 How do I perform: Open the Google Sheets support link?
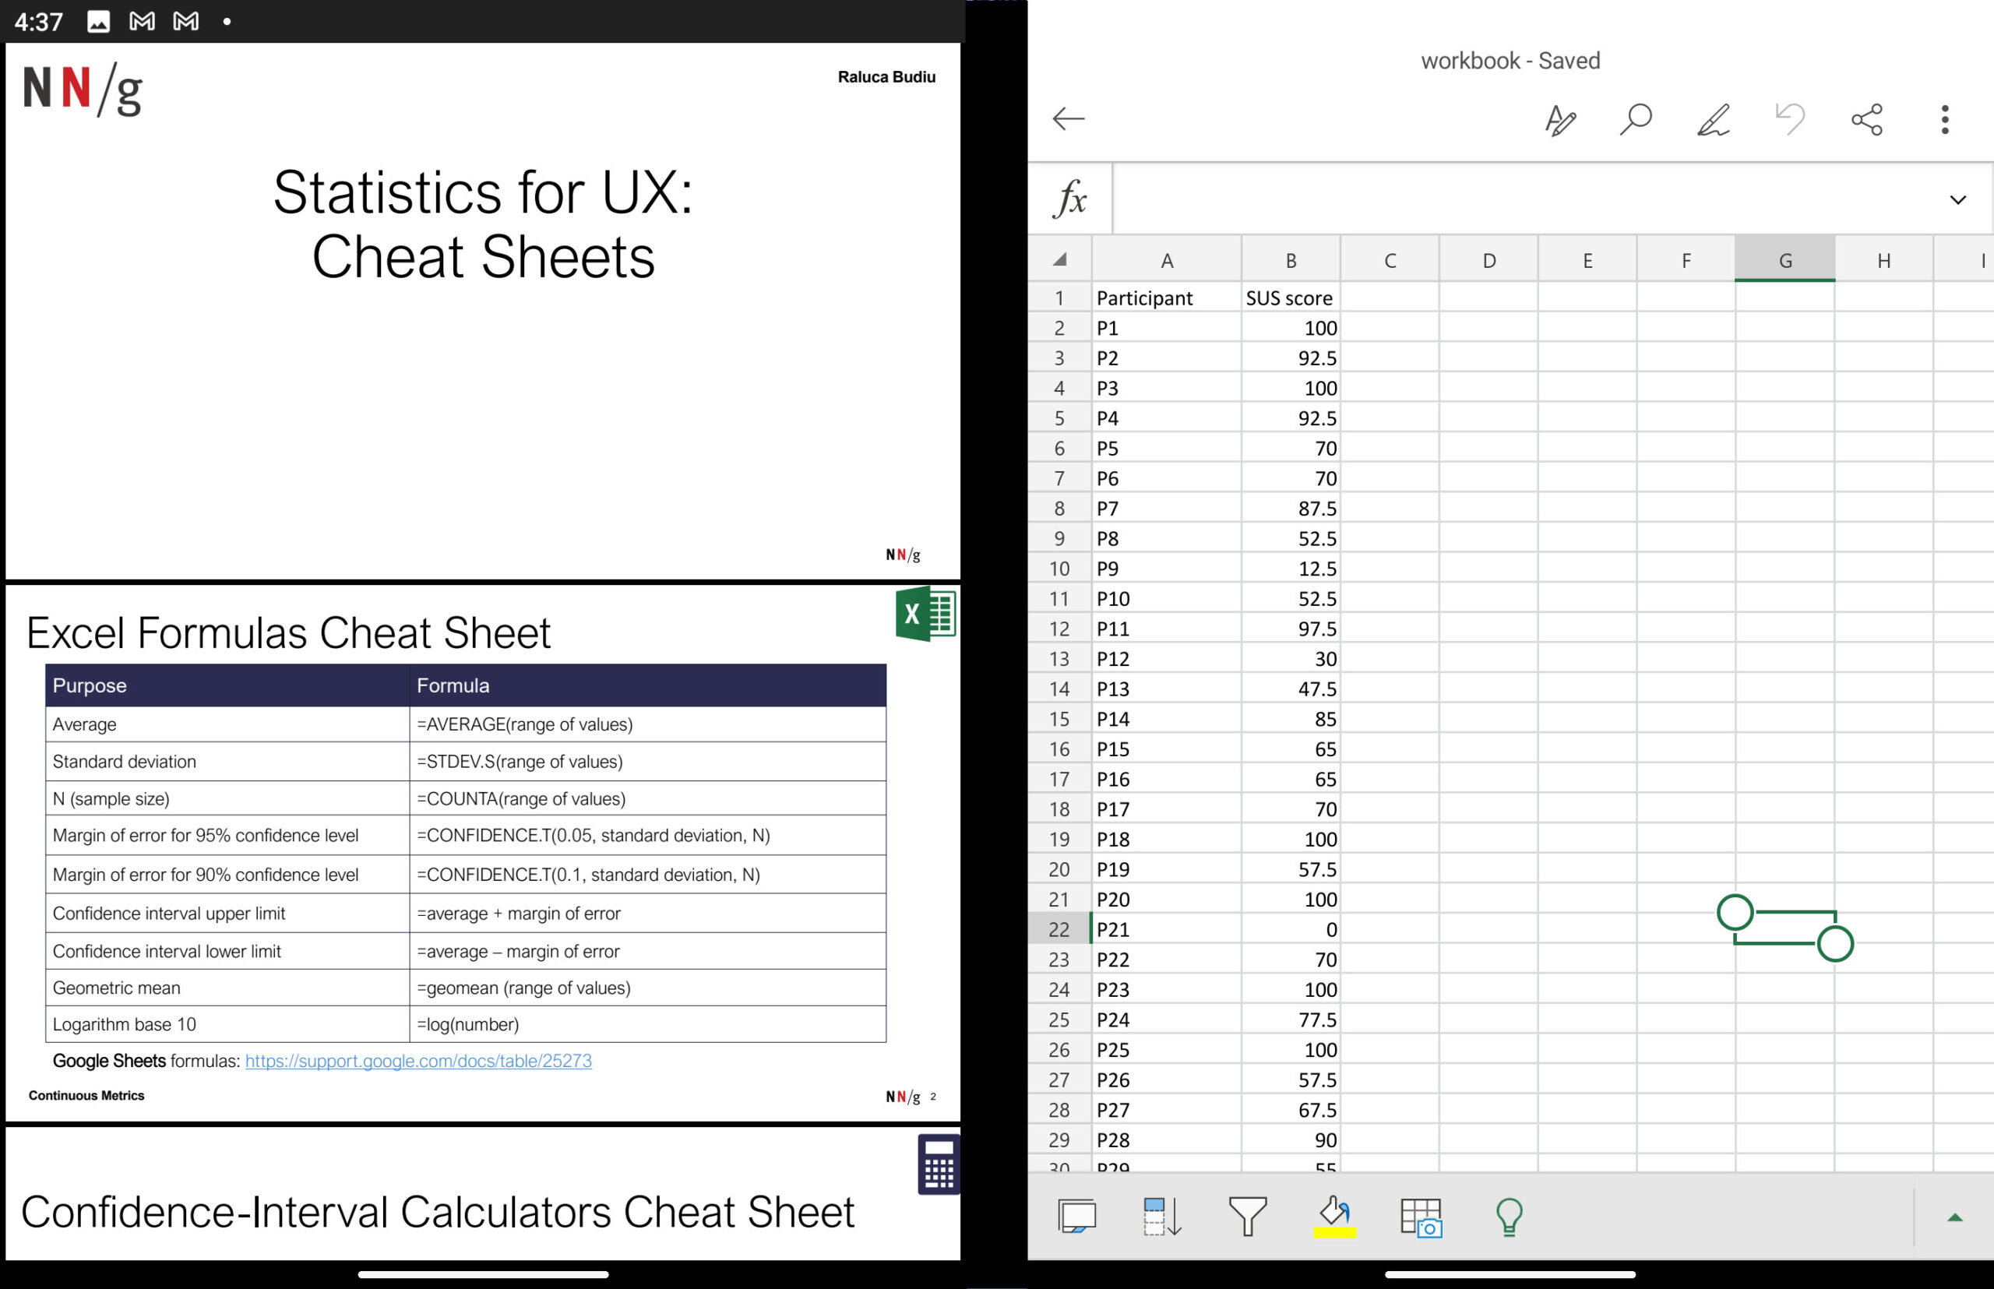[x=417, y=1061]
